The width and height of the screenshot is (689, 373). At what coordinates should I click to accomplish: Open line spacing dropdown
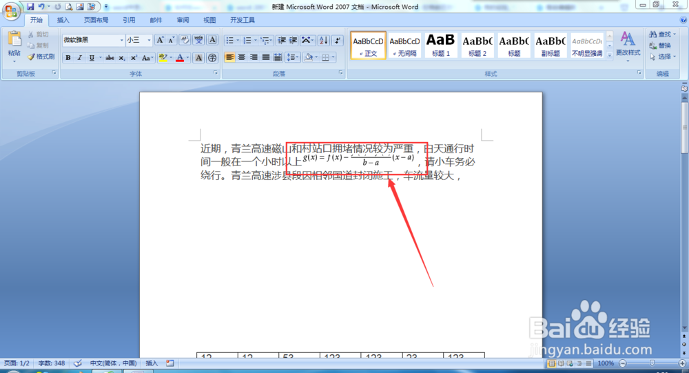tap(292, 57)
